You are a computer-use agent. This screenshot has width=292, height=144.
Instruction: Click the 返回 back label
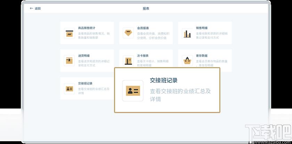coord(38,8)
